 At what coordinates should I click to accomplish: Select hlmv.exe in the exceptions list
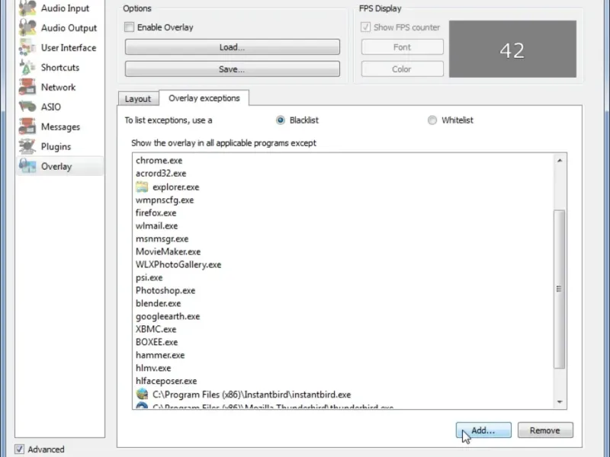[153, 368]
